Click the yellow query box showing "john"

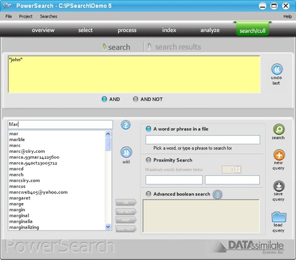(x=134, y=74)
